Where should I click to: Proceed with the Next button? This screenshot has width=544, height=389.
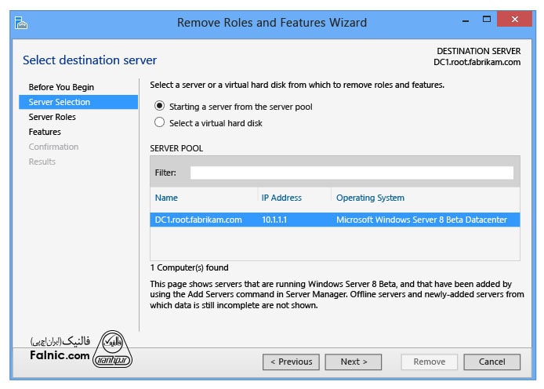354,362
